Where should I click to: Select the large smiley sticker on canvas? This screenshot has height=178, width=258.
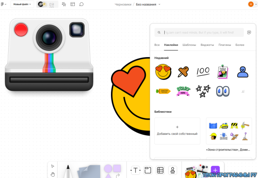click(130, 97)
